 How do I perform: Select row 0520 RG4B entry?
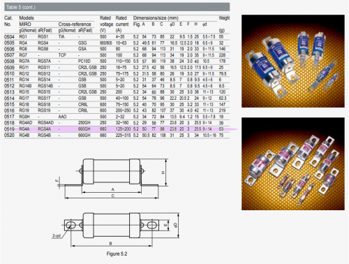click(117, 135)
